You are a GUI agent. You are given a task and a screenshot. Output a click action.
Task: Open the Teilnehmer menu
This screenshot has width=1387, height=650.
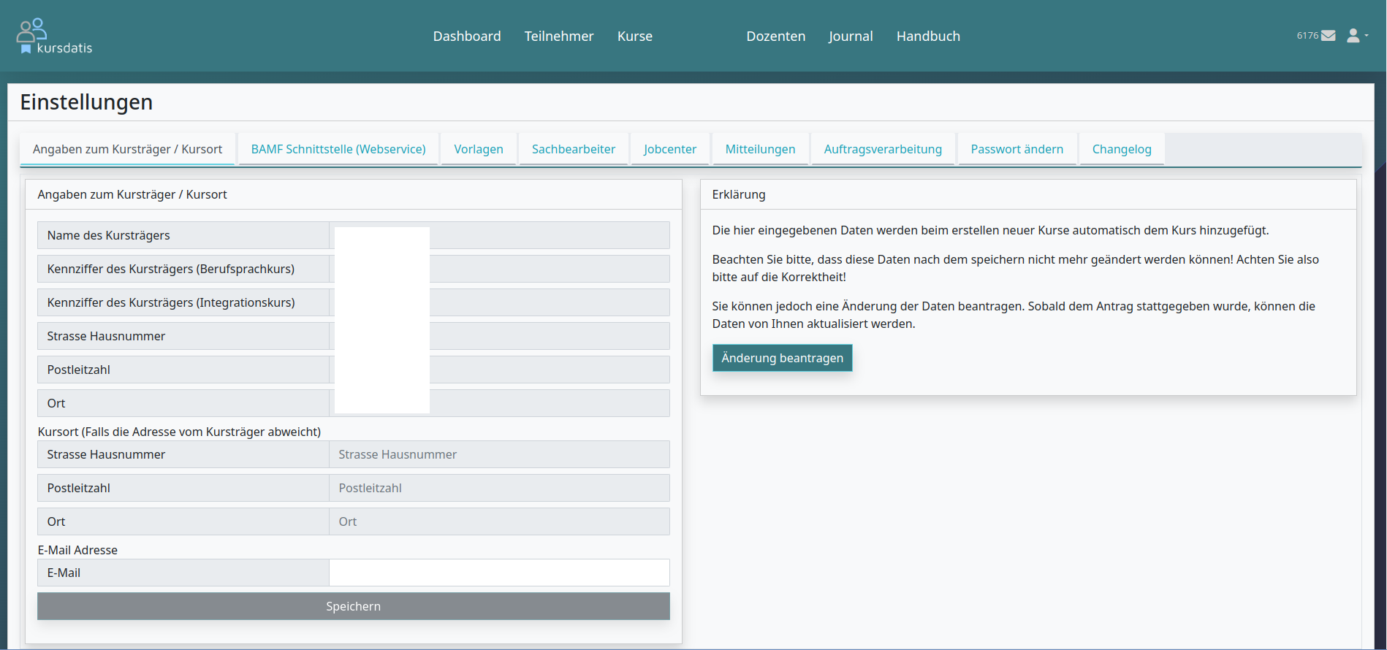pyautogui.click(x=558, y=37)
